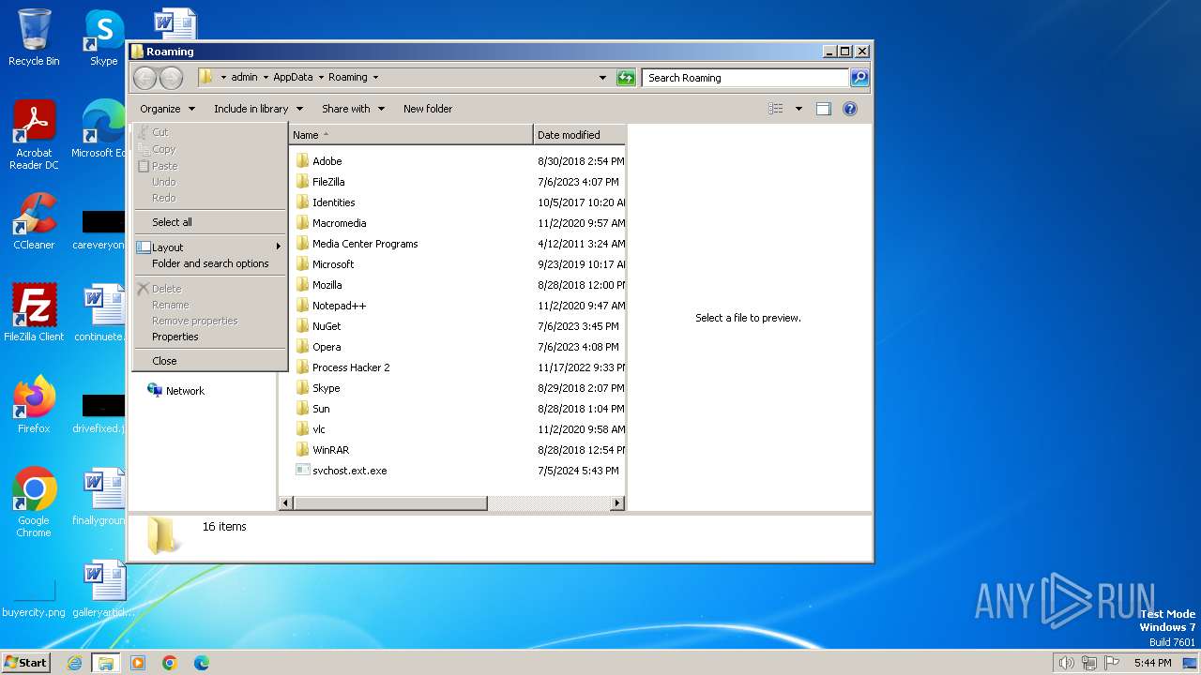Select the Adobe folder

(x=327, y=161)
